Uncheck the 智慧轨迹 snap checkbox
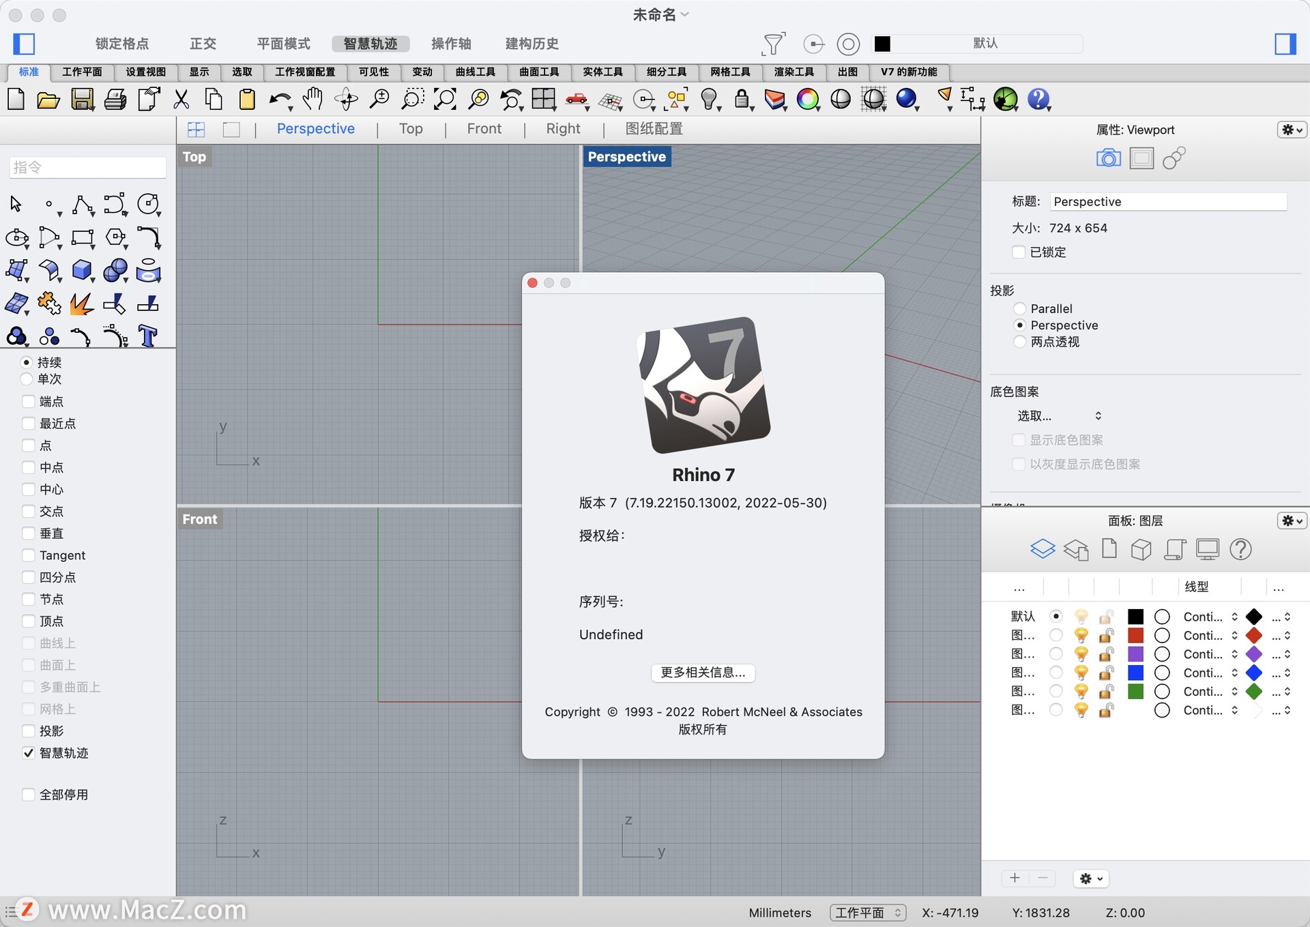The height and width of the screenshot is (927, 1310). [x=29, y=753]
